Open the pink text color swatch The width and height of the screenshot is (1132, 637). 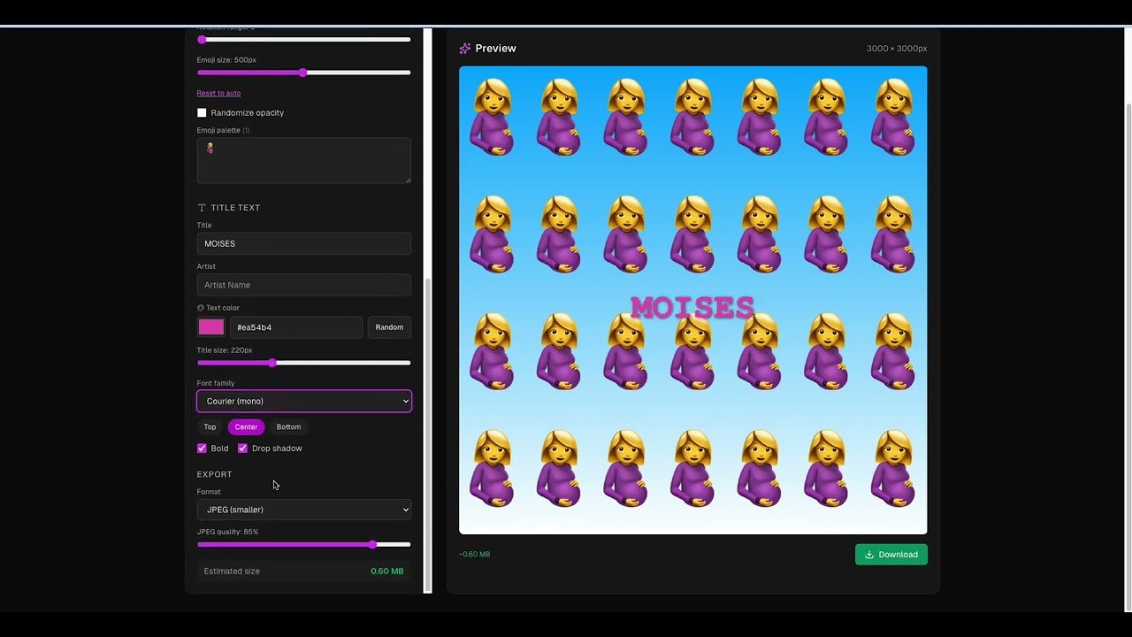(x=211, y=327)
